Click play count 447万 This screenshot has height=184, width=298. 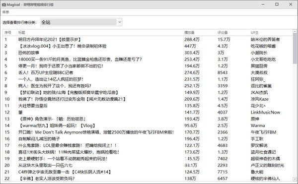[x=190, y=46]
